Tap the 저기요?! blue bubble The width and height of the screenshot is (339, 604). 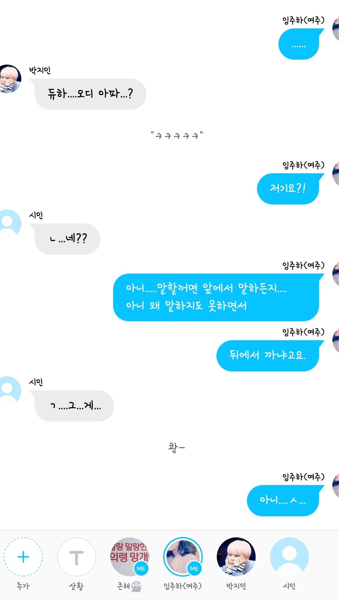[288, 189]
